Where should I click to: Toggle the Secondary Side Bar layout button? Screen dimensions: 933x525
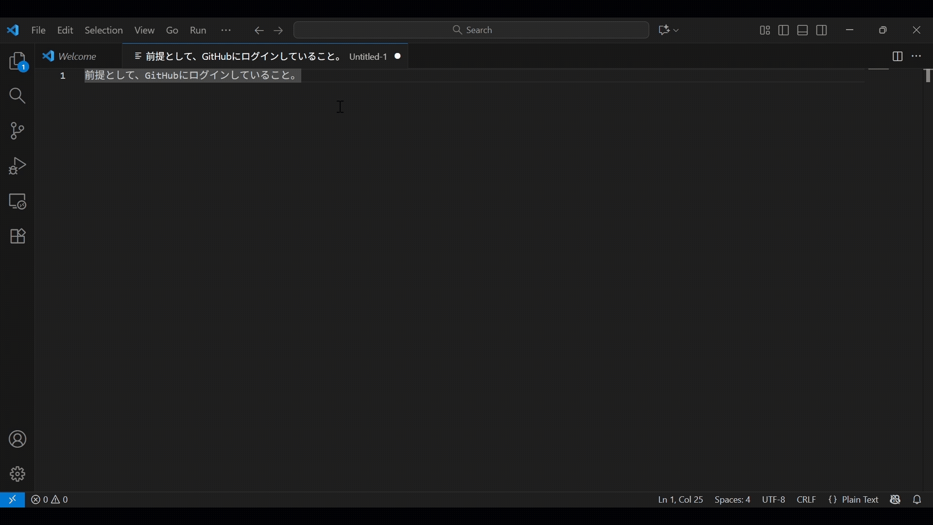pyautogui.click(x=822, y=30)
